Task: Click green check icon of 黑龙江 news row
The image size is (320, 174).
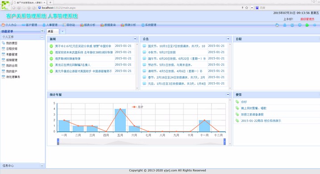Action: 51,65
